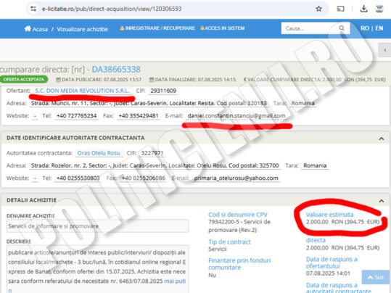Open browser downloads icon

364,9
